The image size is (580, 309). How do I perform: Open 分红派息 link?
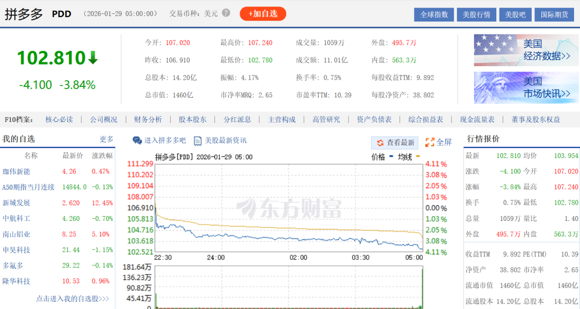coord(237,119)
